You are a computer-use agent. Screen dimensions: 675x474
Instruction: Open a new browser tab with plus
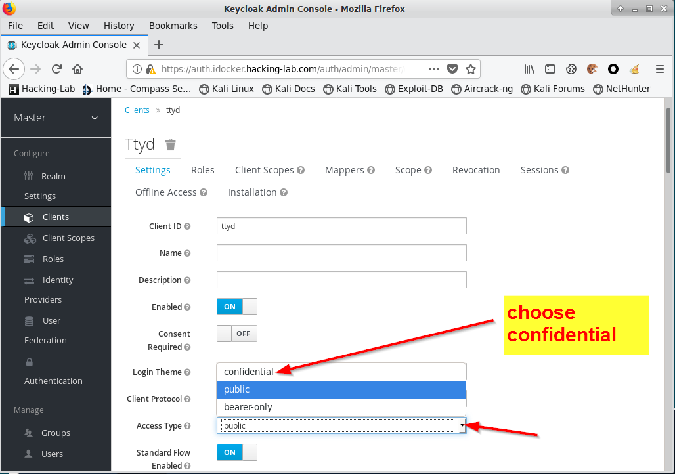159,45
